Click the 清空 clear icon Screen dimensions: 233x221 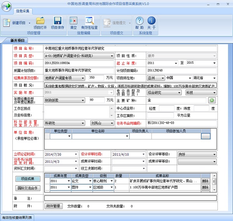(x=73, y=21)
